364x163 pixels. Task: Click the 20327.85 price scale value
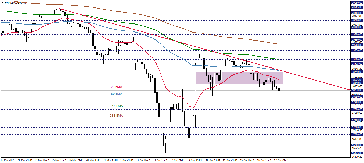(357, 16)
